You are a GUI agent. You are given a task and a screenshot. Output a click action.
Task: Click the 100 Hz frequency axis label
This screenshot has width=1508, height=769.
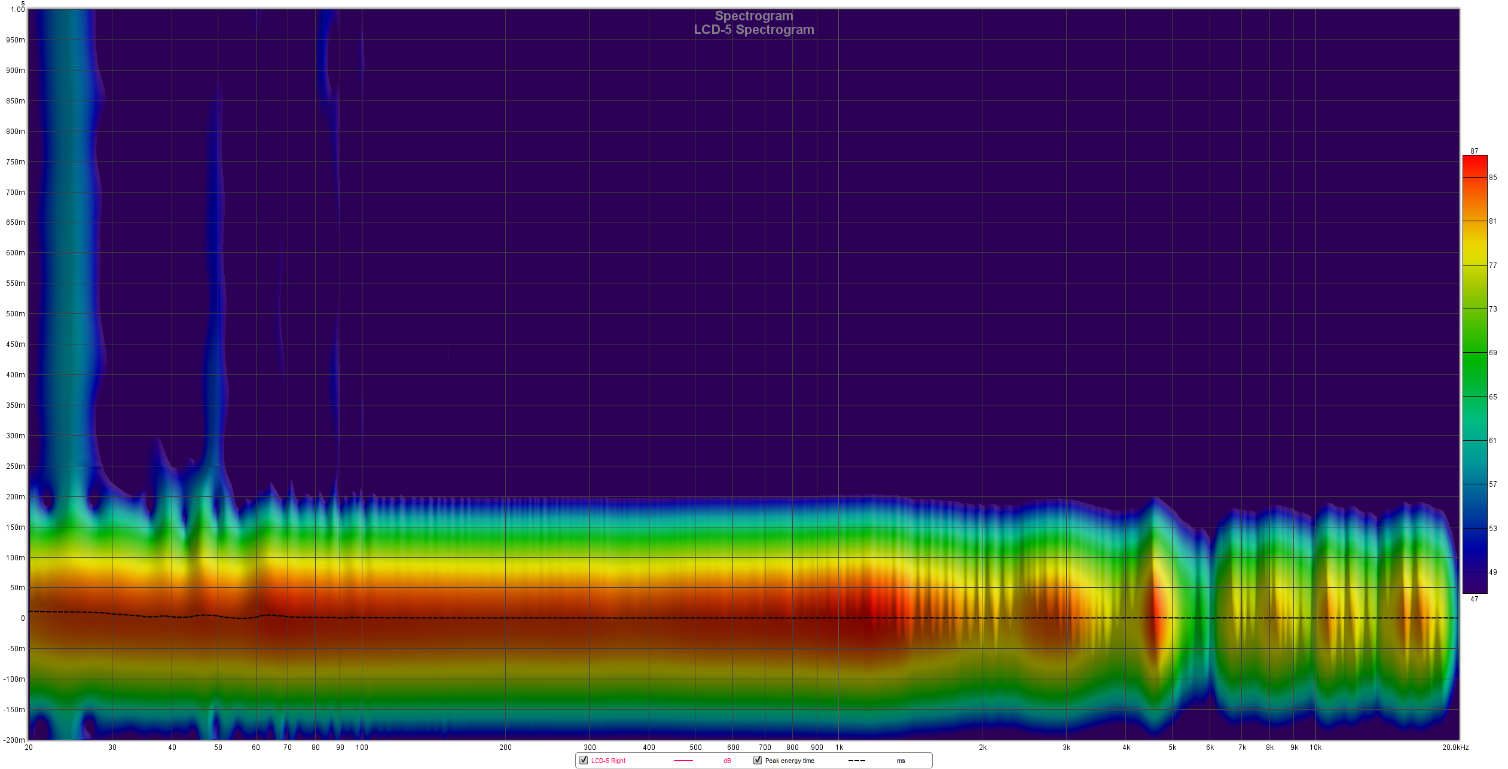[362, 747]
